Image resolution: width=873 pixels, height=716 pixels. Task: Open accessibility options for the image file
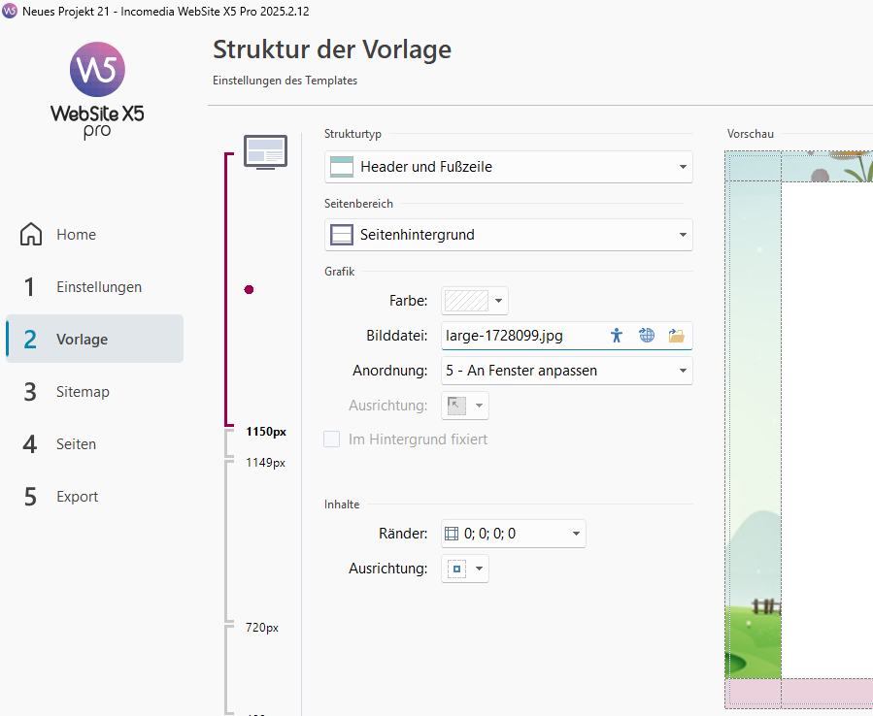pos(616,336)
